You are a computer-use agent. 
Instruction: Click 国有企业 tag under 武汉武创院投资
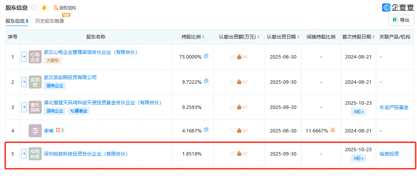click(x=55, y=86)
